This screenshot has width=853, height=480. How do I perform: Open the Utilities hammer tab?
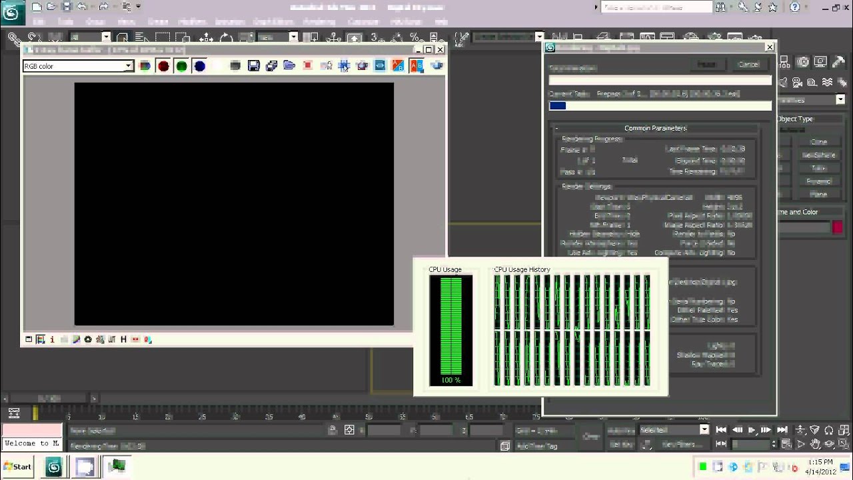coord(838,61)
